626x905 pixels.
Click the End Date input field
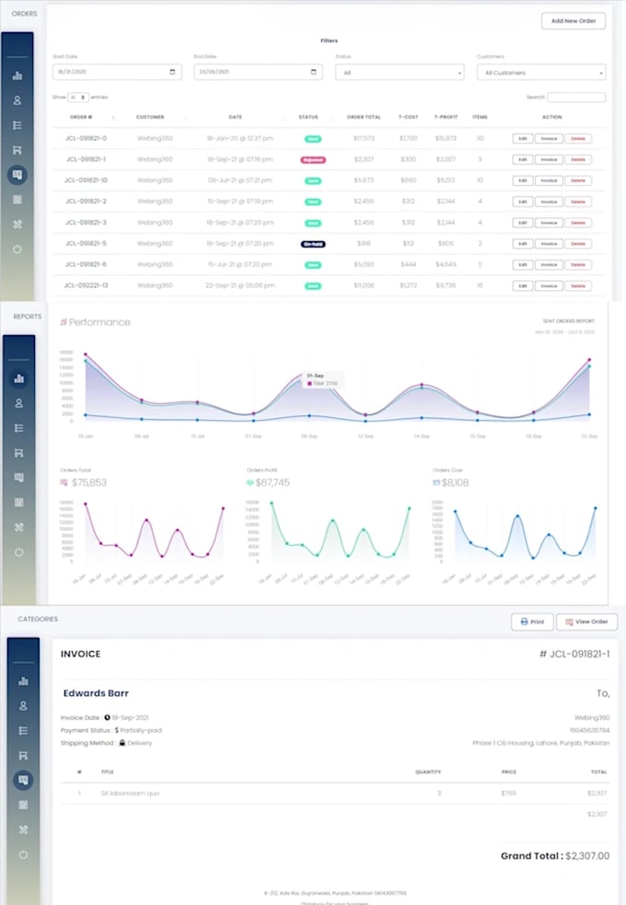tap(259, 72)
